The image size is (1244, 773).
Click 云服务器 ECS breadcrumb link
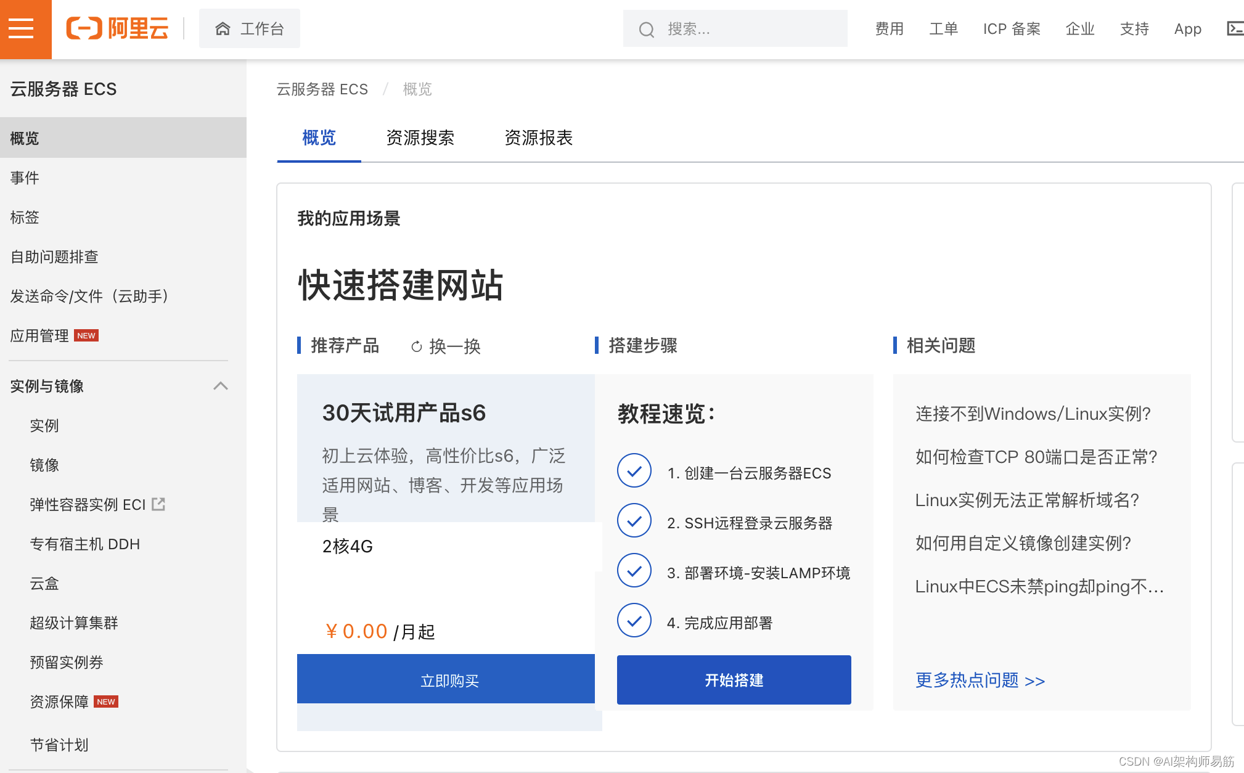[x=322, y=89]
